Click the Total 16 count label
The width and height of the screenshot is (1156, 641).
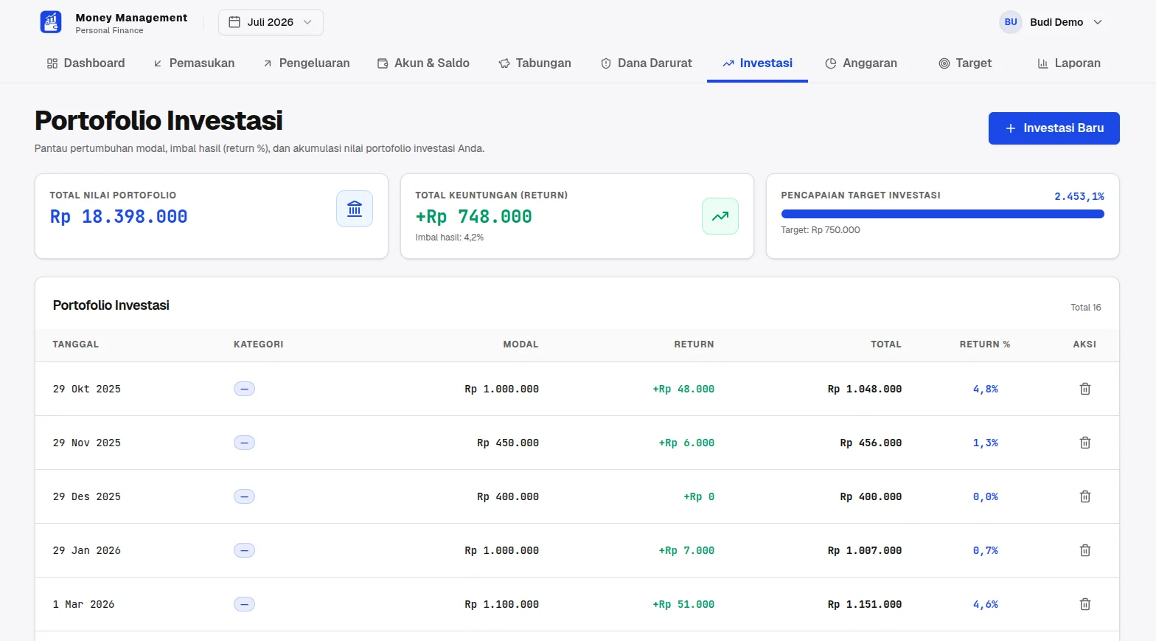1086,308
